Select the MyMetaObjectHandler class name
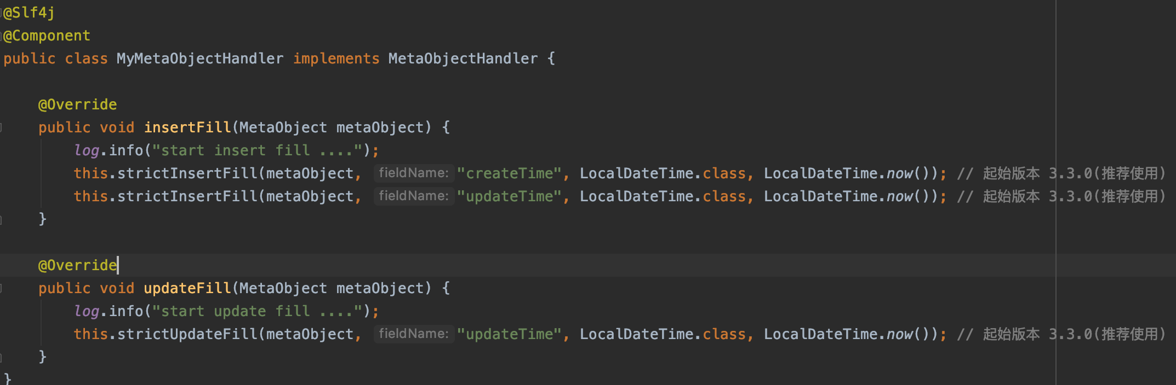The image size is (1176, 385). pos(200,59)
